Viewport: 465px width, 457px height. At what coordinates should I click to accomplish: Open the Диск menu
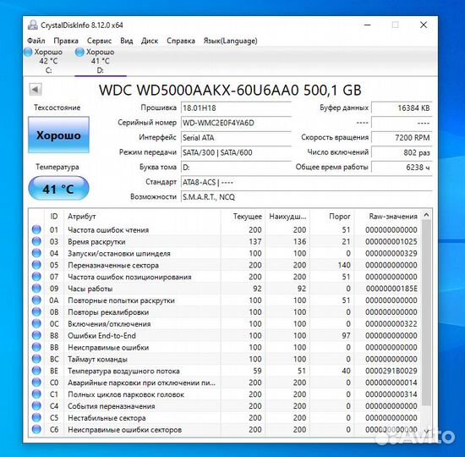tap(150, 41)
